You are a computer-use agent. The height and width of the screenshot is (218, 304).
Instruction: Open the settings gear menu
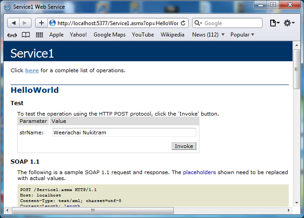tap(289, 23)
